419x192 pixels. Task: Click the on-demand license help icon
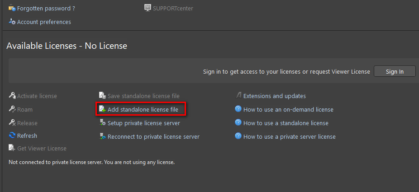238,109
